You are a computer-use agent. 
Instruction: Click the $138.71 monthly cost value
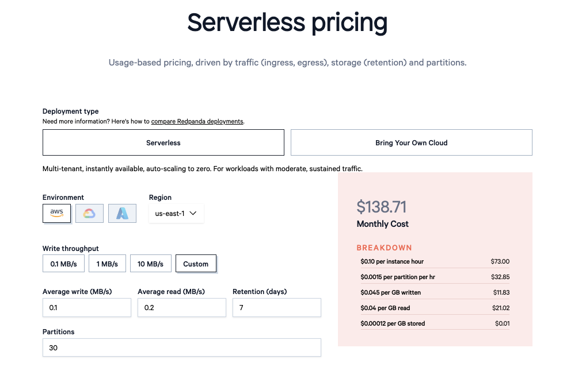click(x=381, y=207)
